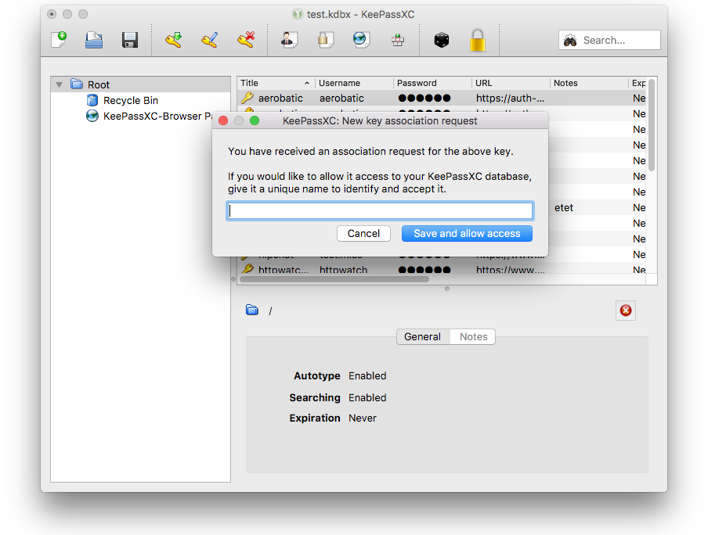Click the Root group folder icon
Screen dimensions: 726x535
(77, 84)
